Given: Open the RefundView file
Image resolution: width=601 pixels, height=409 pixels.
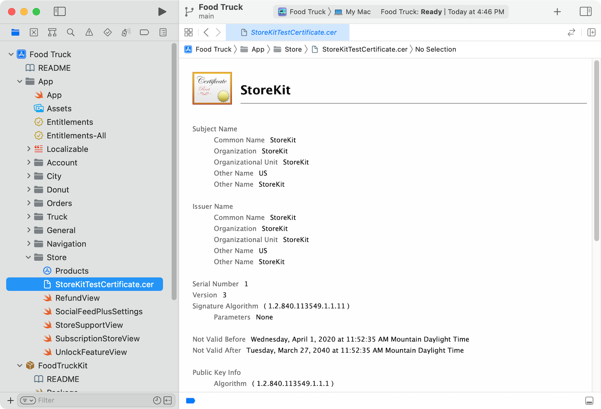Looking at the screenshot, I should point(77,298).
